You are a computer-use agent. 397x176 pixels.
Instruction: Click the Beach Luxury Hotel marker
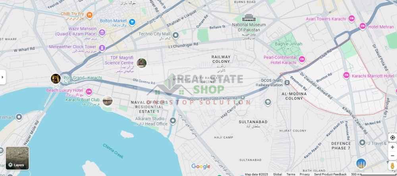[89, 92]
